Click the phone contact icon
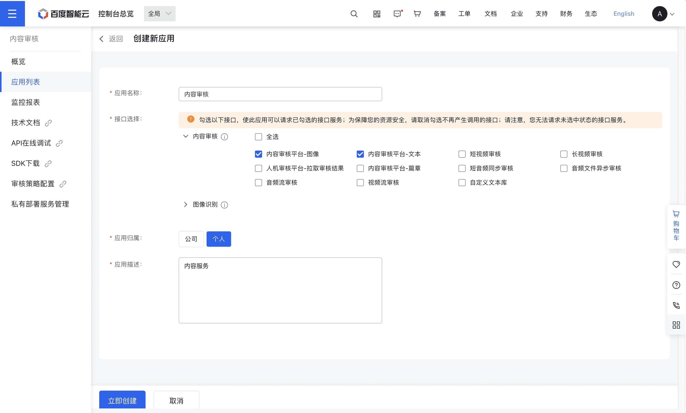The width and height of the screenshot is (686, 413). click(676, 305)
